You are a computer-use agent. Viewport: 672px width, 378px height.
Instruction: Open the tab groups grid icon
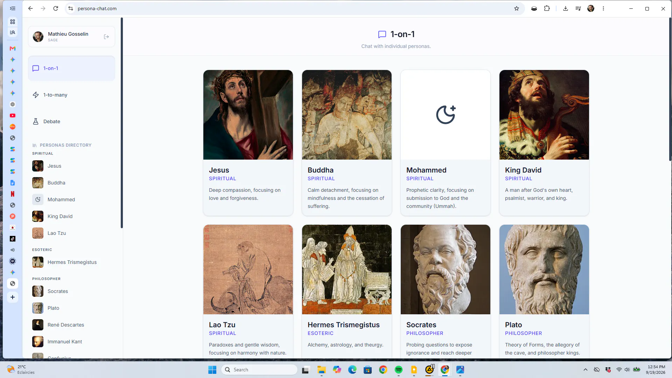pyautogui.click(x=13, y=22)
